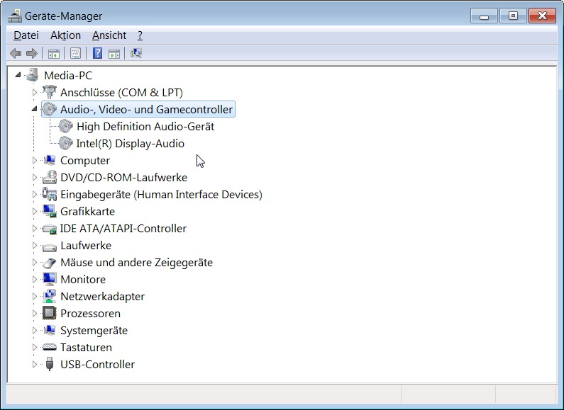Expand the Systemgeräte node
This screenshot has width=564, height=410.
pyautogui.click(x=35, y=330)
